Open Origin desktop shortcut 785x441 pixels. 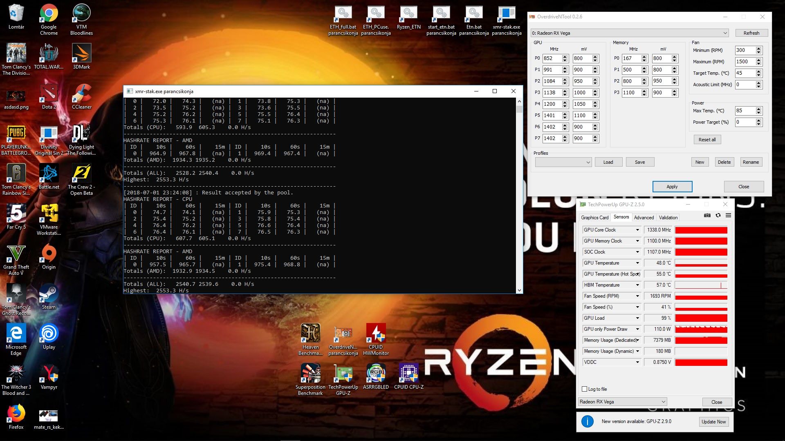point(49,256)
